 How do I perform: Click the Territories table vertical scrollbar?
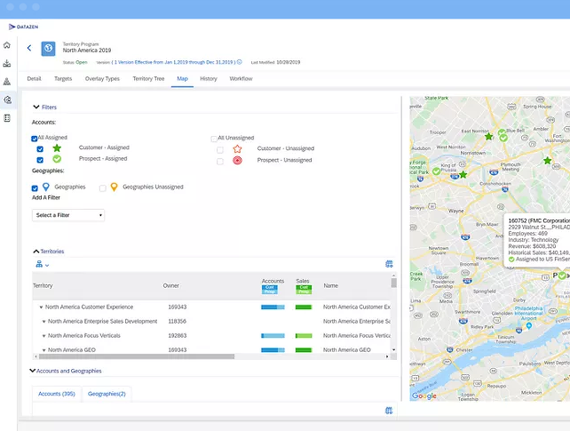(x=394, y=283)
